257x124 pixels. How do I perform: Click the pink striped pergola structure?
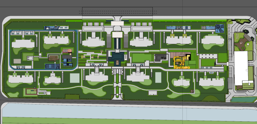coord(67,51)
